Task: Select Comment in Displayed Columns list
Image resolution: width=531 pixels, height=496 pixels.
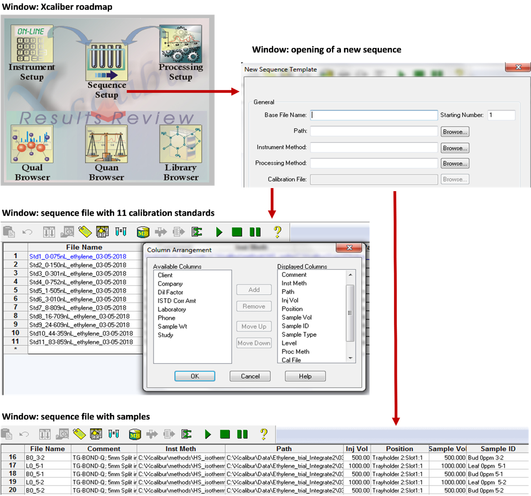Action: pyautogui.click(x=294, y=275)
